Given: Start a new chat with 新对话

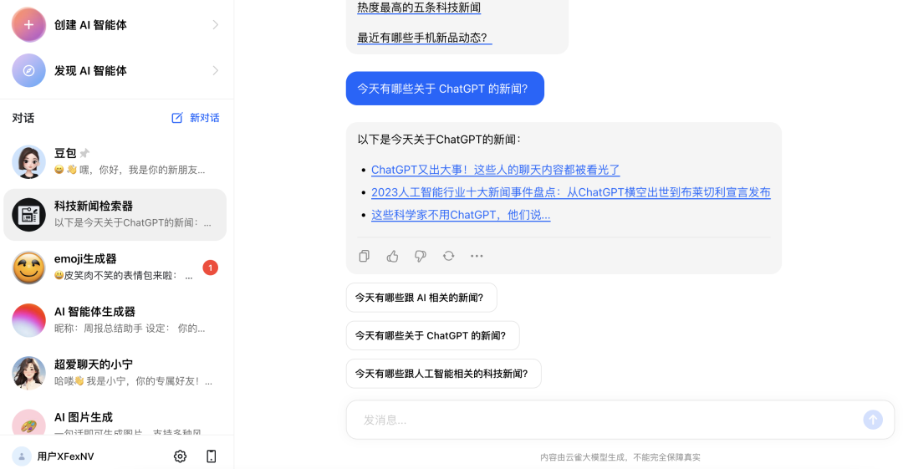Looking at the screenshot, I should pyautogui.click(x=196, y=118).
